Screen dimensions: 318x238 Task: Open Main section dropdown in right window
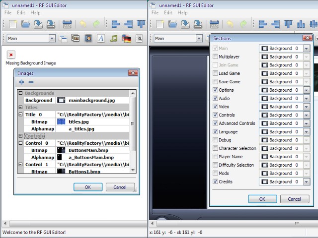click(x=199, y=38)
